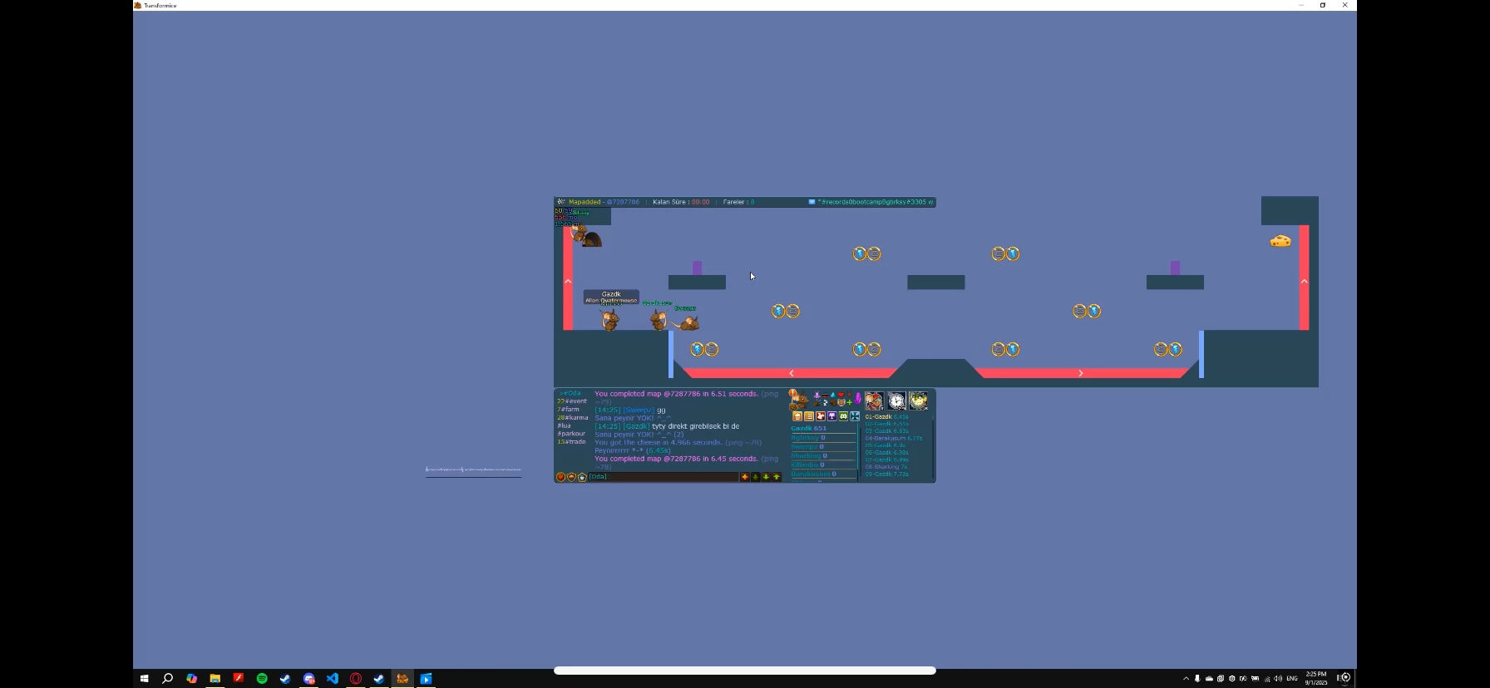Viewport: 1490px width, 688px height.
Task: Switch to the #parkour chat tab
Action: pos(571,434)
